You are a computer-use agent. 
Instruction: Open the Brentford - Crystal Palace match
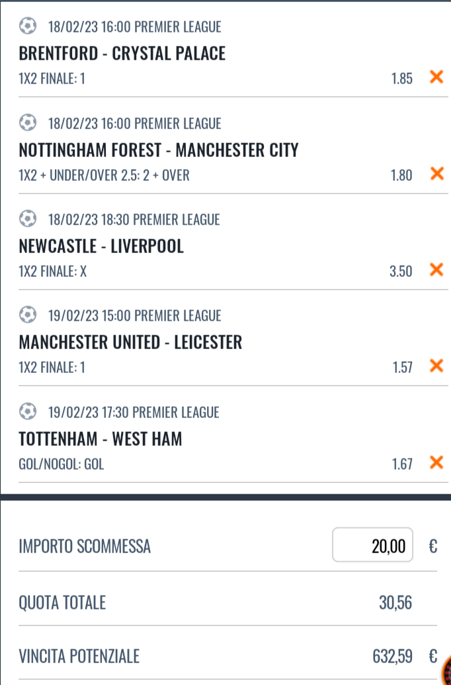(x=122, y=54)
